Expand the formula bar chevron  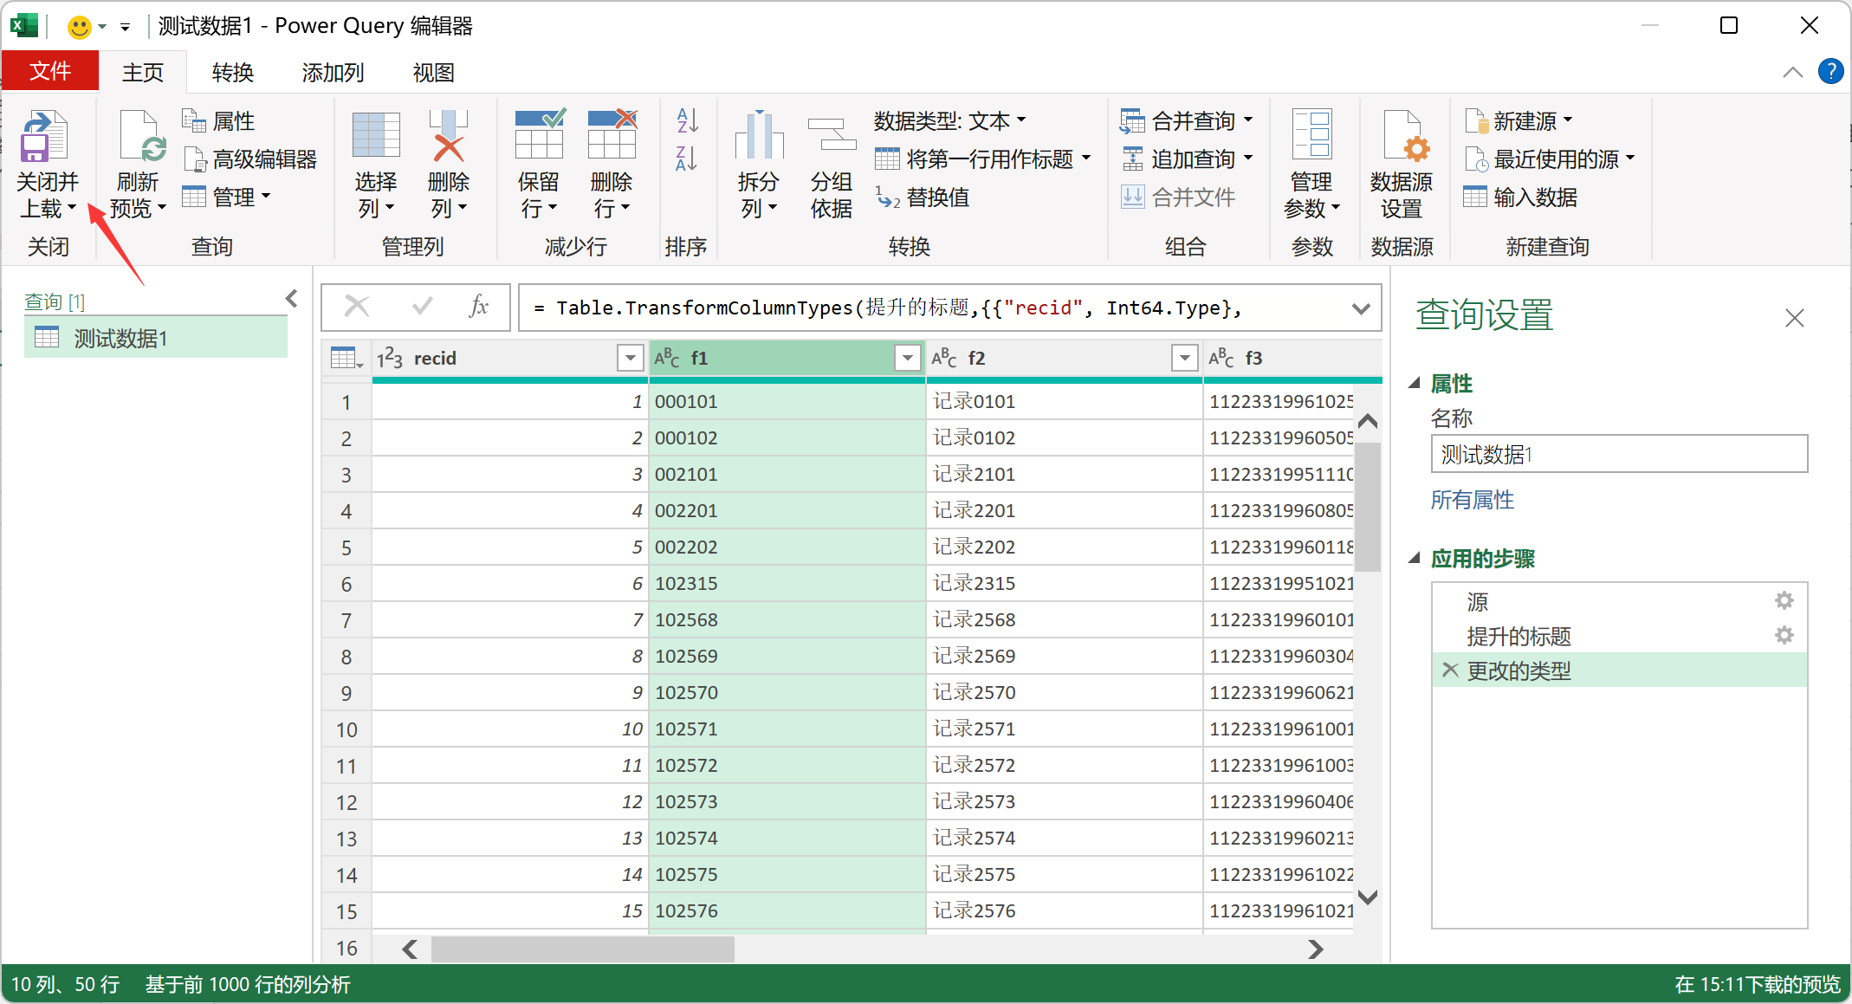(1360, 308)
